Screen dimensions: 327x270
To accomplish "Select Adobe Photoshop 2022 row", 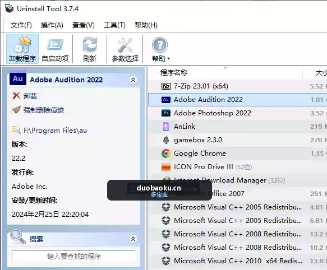I will pos(237,113).
